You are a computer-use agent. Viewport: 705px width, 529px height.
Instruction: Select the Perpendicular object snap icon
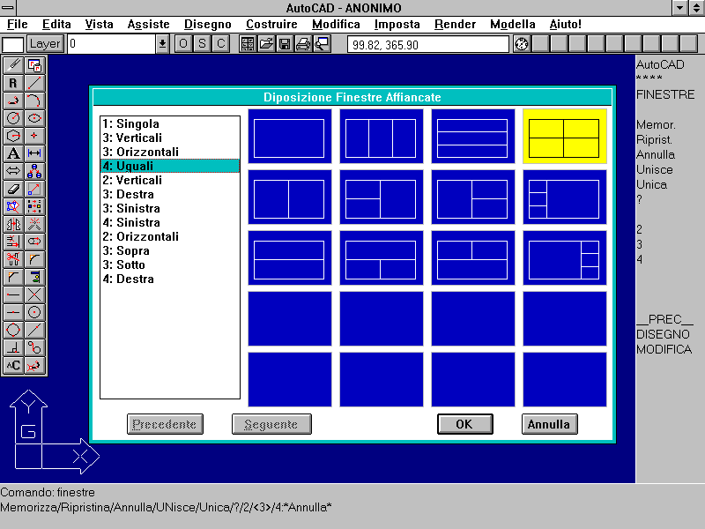pyautogui.click(x=13, y=347)
